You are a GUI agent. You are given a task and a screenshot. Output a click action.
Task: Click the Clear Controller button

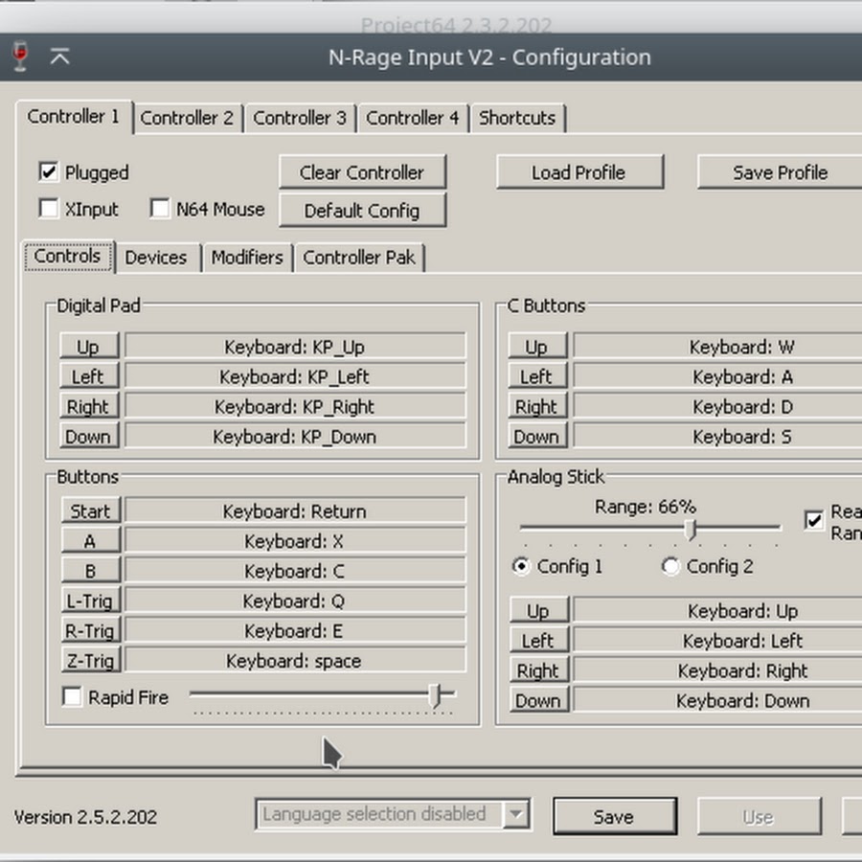[x=362, y=172]
